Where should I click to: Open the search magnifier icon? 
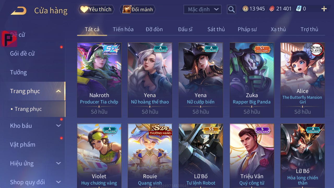coord(231,9)
